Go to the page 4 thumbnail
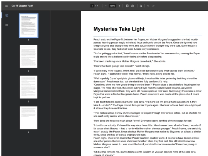The image size is (208, 156). [29, 117]
